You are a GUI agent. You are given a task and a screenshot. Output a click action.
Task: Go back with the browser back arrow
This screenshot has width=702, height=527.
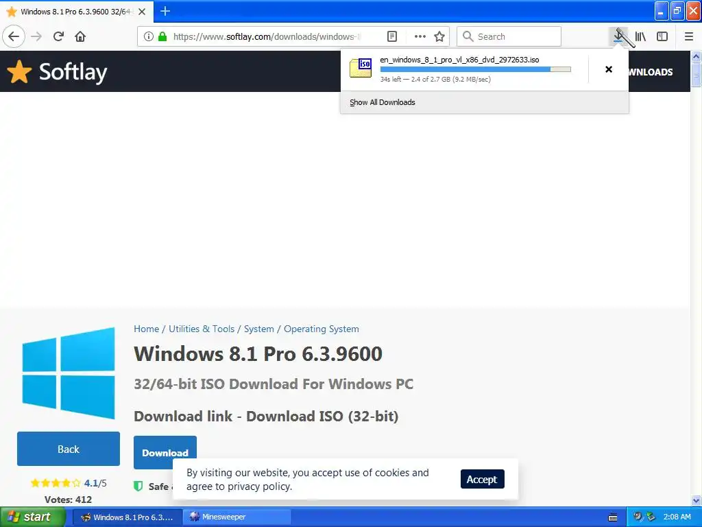click(14, 36)
